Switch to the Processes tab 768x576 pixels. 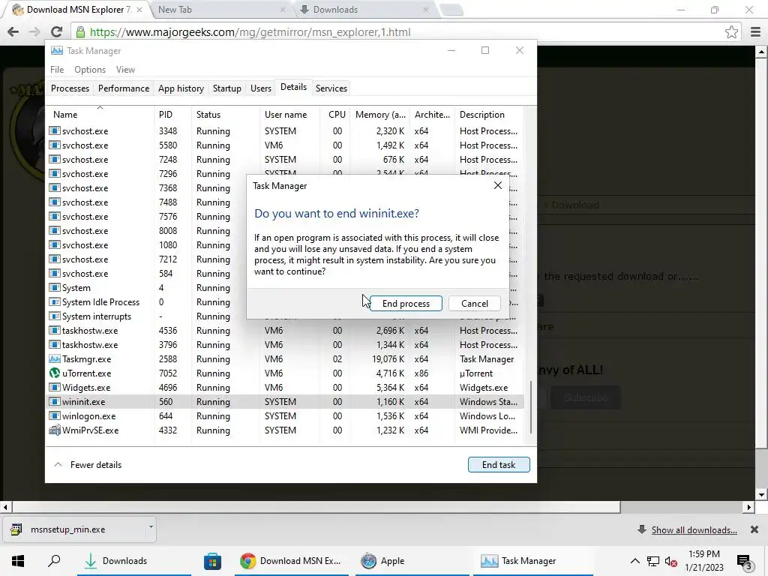[x=70, y=88]
